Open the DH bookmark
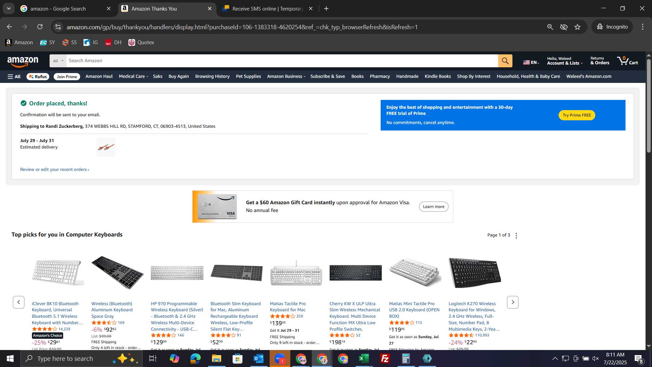The height and width of the screenshot is (367, 652). point(113,42)
